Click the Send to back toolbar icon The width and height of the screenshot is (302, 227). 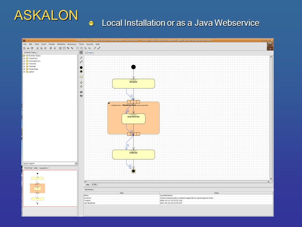point(89,48)
